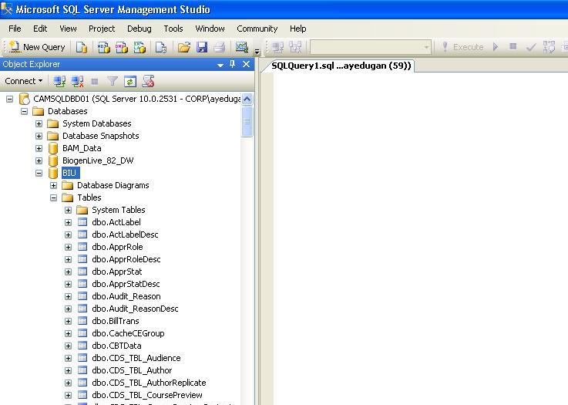Click the Connect query toolbar icon
The height and width of the screenshot is (405, 568).
278,47
